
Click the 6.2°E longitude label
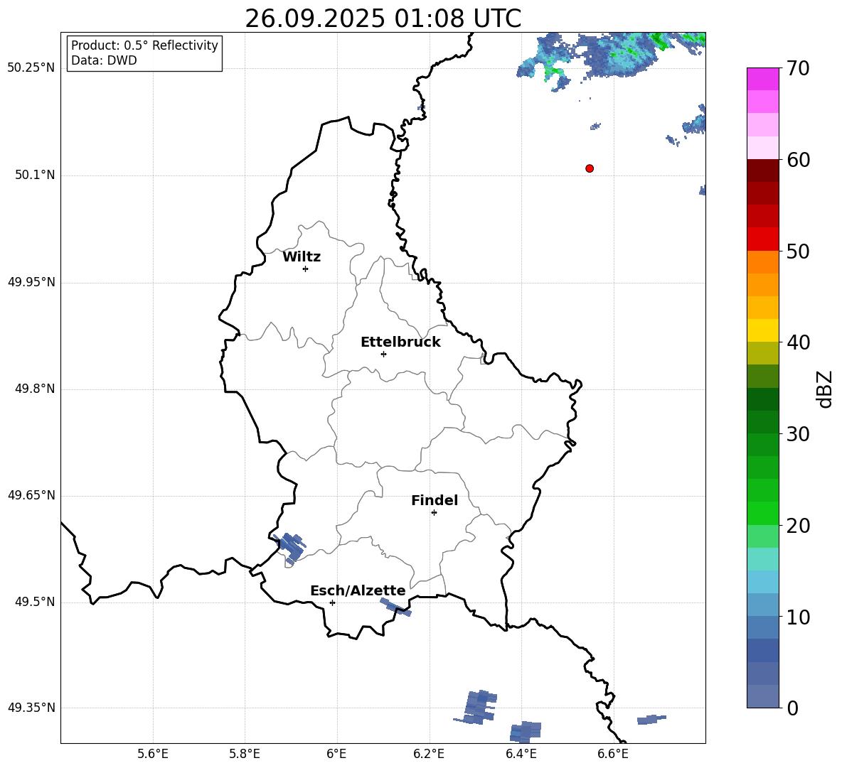[x=429, y=754]
